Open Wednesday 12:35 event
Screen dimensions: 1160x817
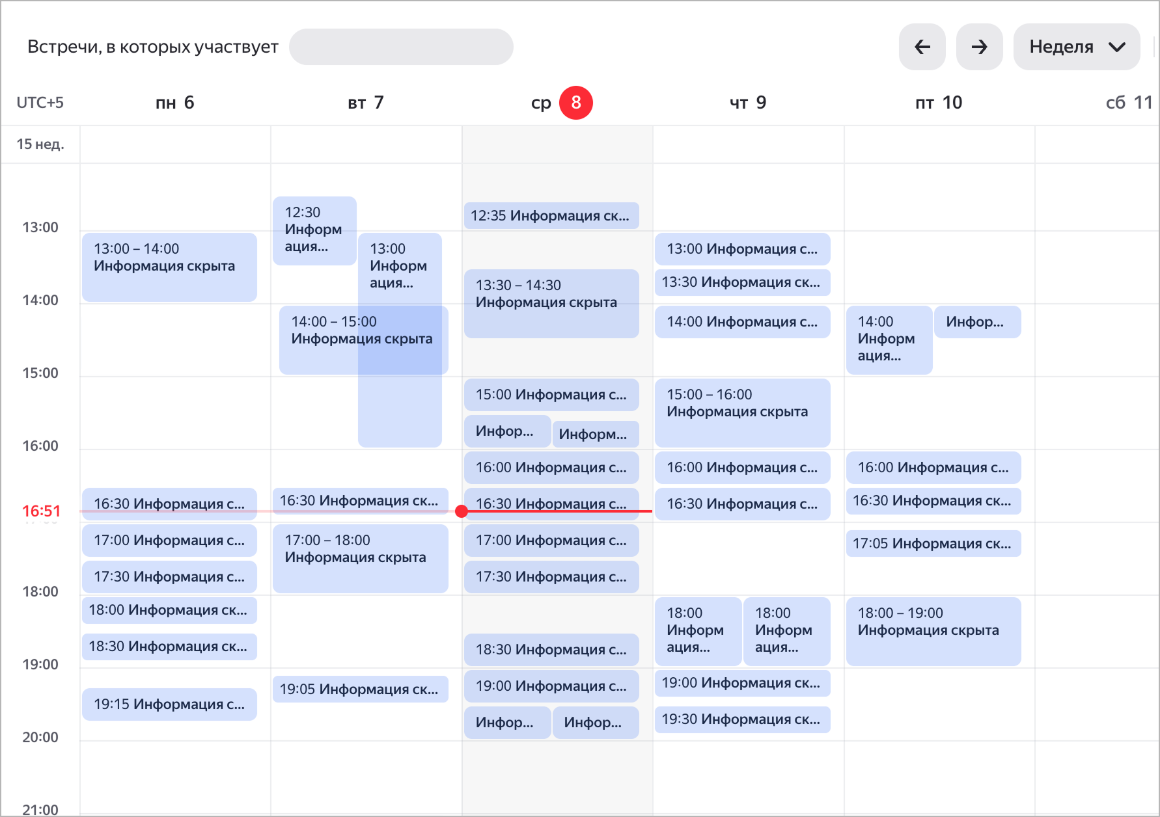pyautogui.click(x=551, y=215)
